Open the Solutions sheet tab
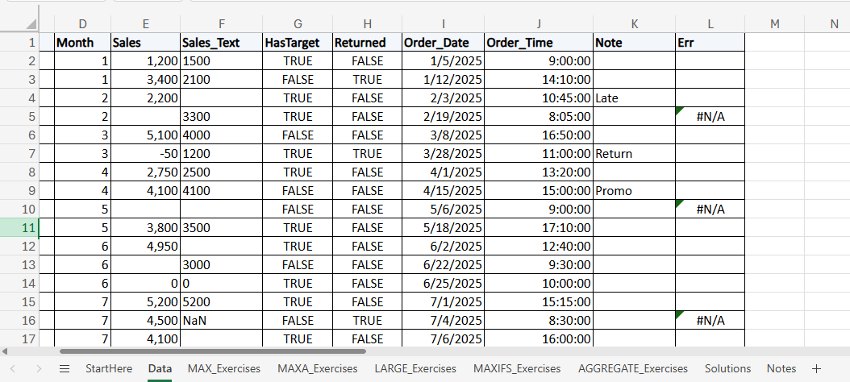 (x=727, y=368)
